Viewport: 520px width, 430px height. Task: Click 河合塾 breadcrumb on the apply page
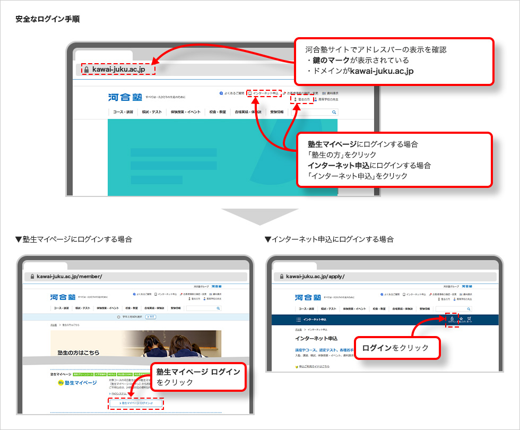coord(298,330)
